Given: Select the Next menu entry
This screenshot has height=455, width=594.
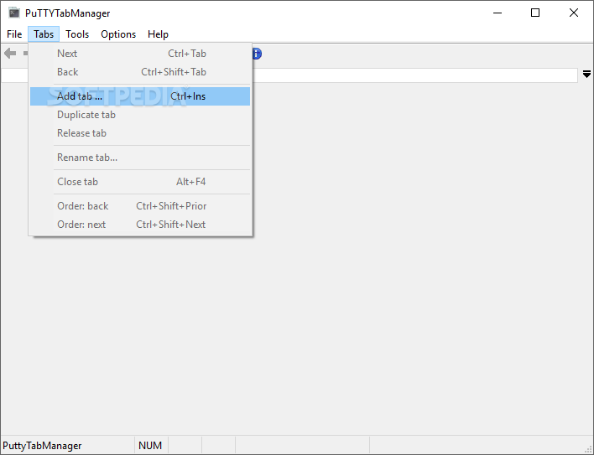Looking at the screenshot, I should click(x=140, y=54).
